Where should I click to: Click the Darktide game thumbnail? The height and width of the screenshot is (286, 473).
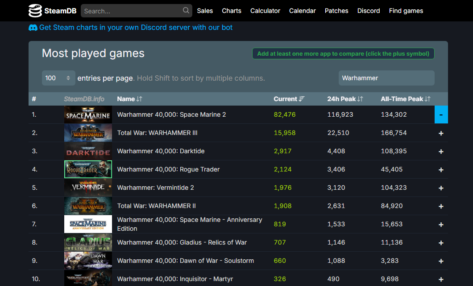(x=88, y=151)
